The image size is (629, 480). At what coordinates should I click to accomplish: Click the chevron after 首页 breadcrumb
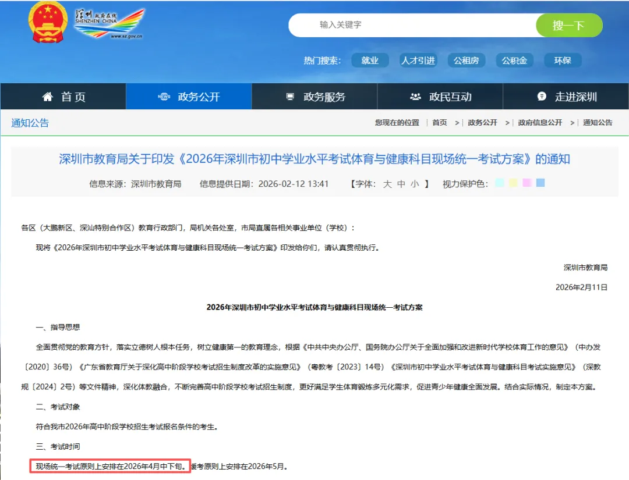pyautogui.click(x=456, y=123)
